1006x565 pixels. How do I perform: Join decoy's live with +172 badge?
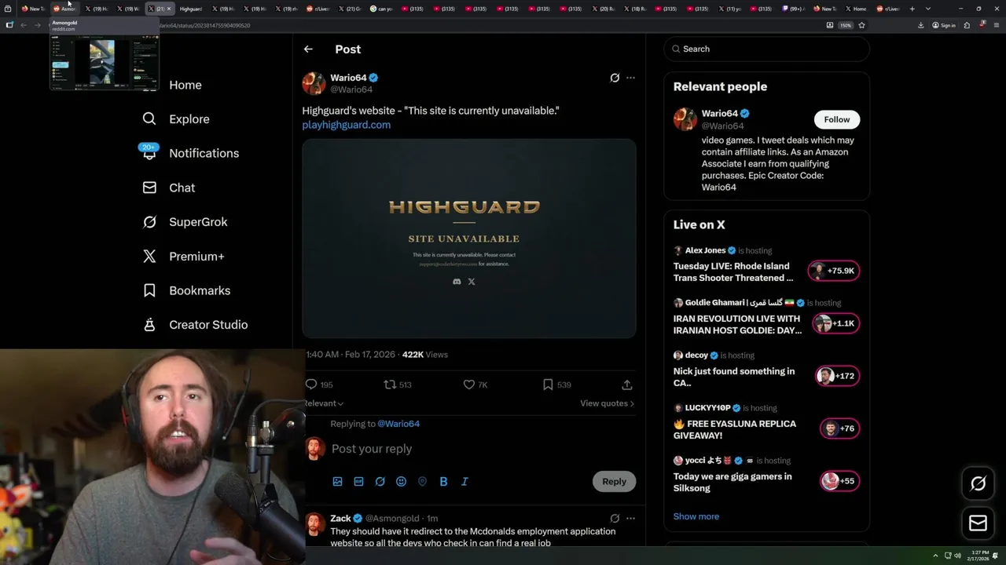[x=838, y=376]
